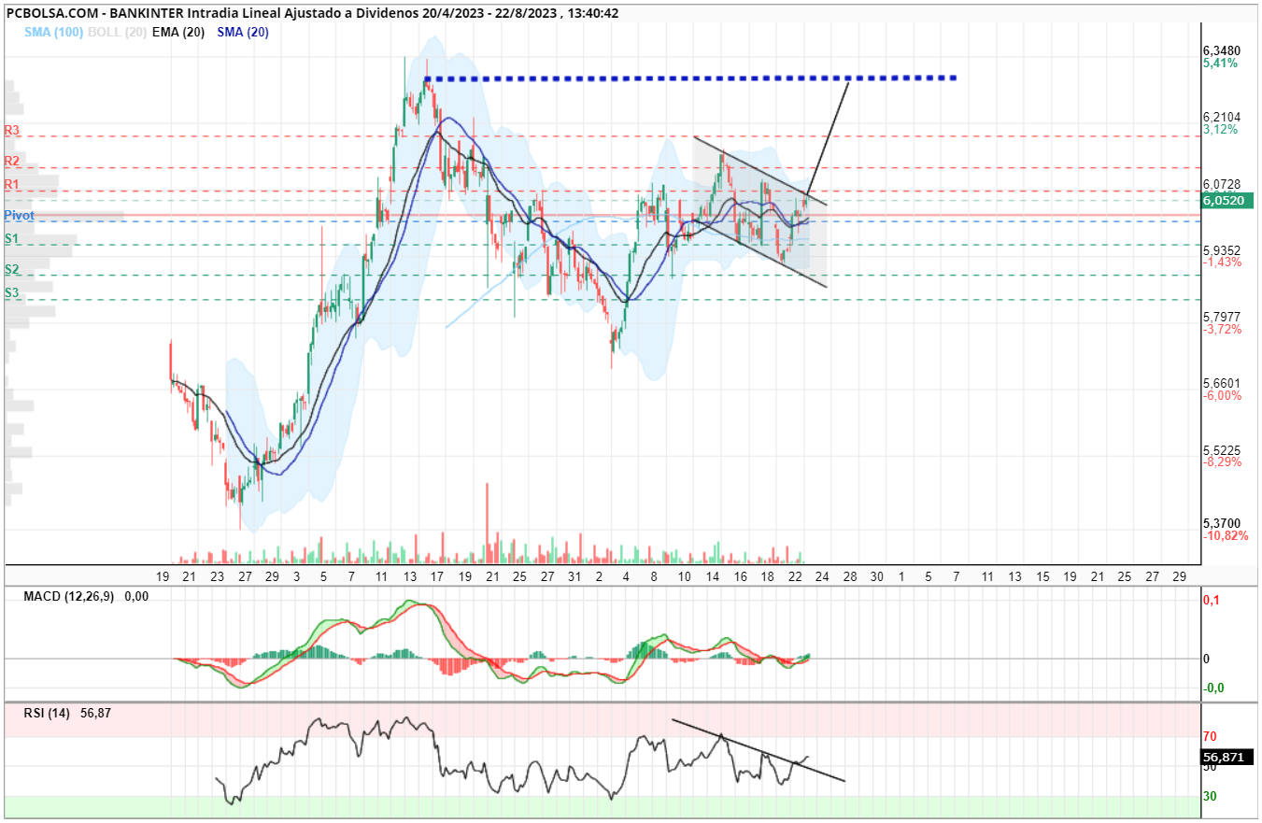
Task: Click the MACD scale value 0,1
Action: point(1210,600)
